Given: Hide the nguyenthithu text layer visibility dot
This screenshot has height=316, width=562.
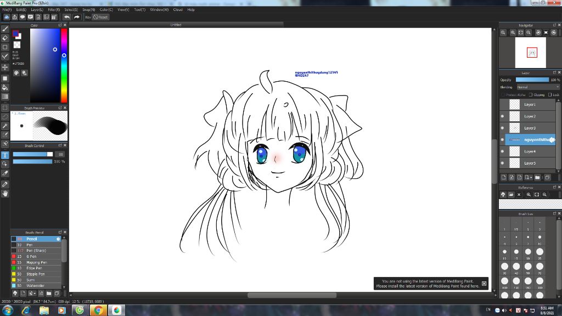Looking at the screenshot, I should 502,140.
